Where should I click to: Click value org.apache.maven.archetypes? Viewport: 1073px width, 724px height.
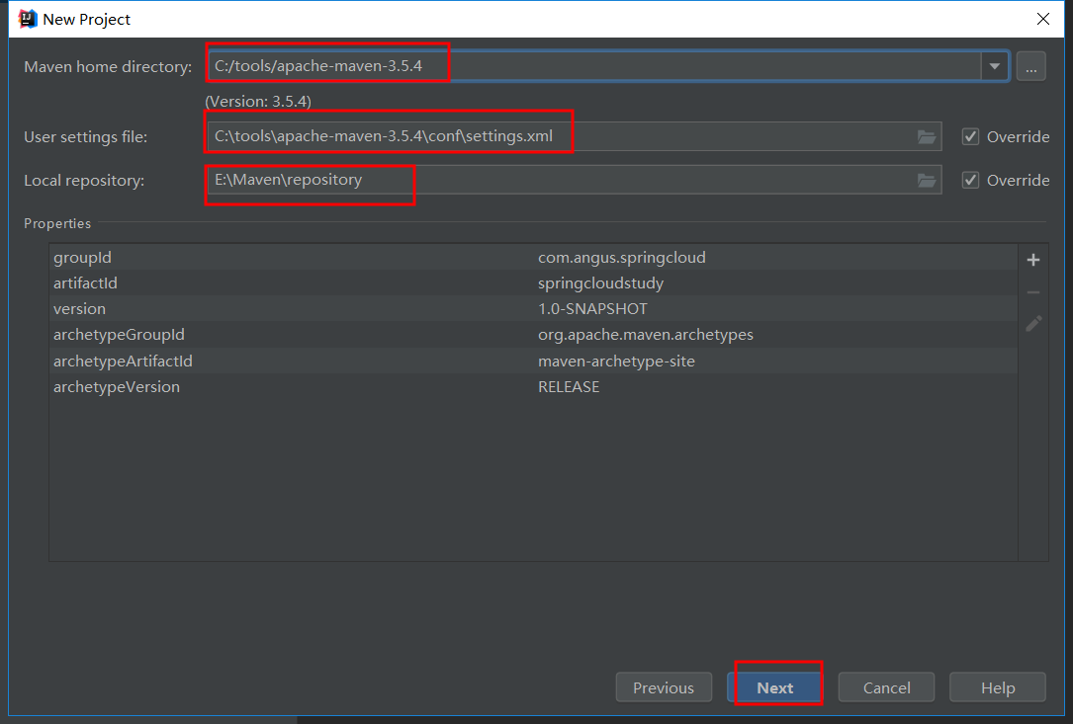point(646,335)
